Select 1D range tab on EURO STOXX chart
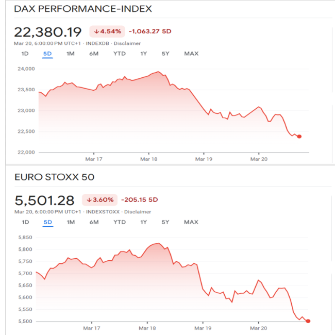The height and width of the screenshot is (335, 335). (x=25, y=222)
